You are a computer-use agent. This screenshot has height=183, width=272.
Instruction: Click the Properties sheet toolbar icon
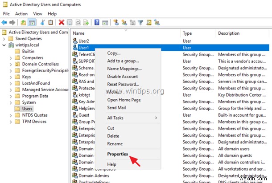70,22
